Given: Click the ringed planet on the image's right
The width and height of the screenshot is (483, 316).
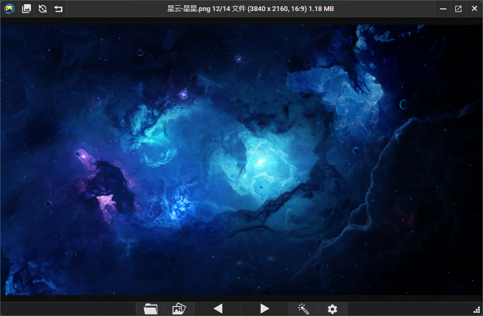Looking at the screenshot, I should 404,105.
